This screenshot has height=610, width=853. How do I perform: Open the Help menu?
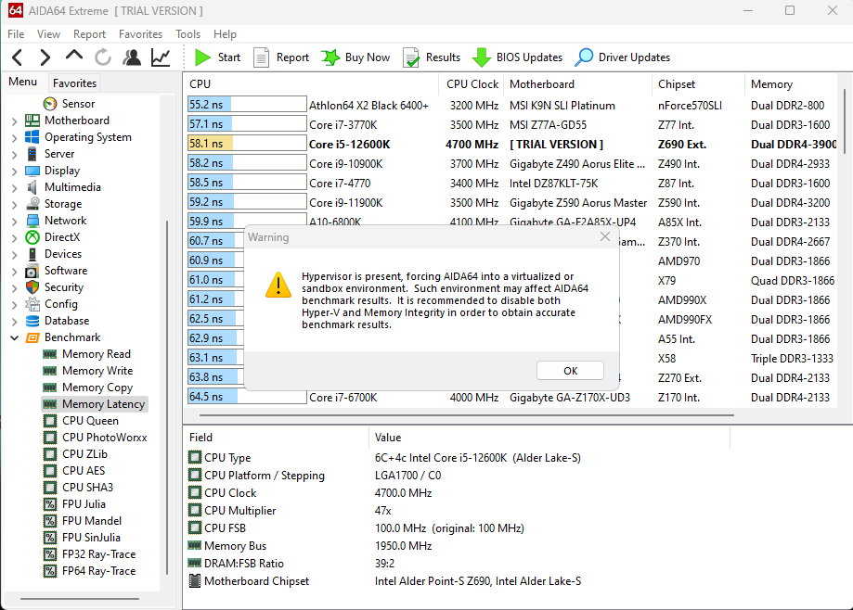tap(225, 33)
